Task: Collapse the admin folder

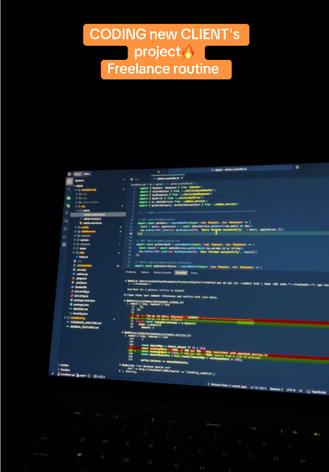Action: tap(83, 210)
